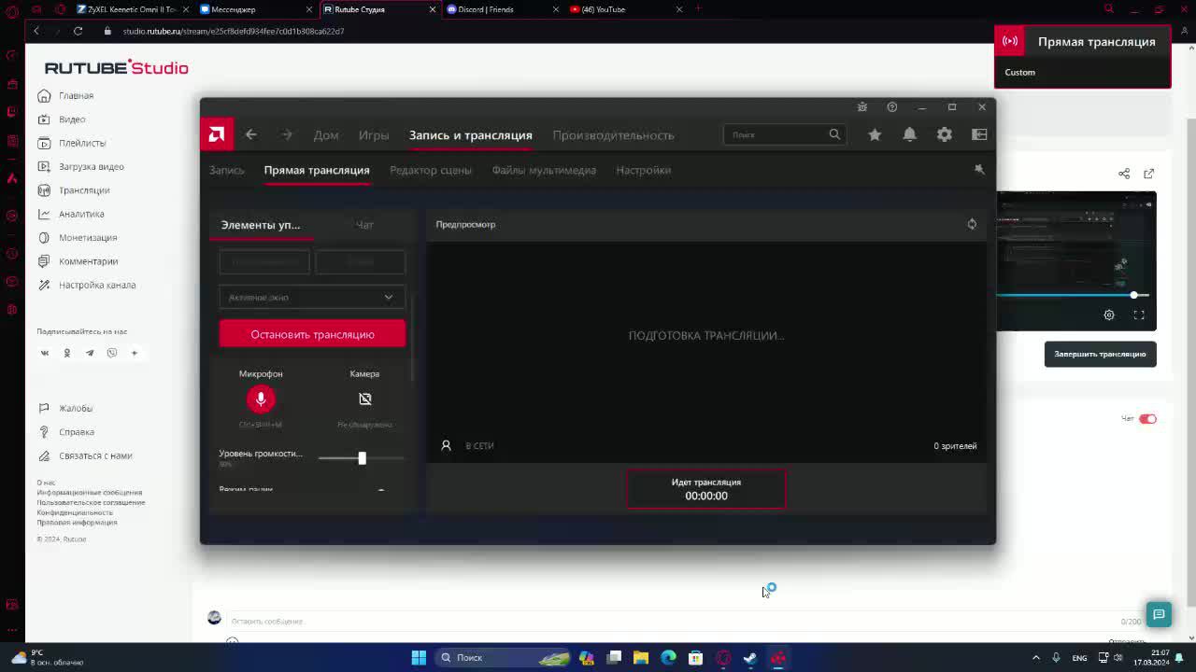
Task: Open the 'Игры' top tab
Action: (374, 135)
